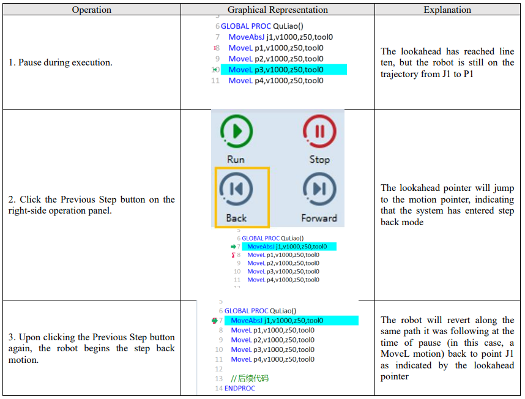The height and width of the screenshot is (399, 525).
Task: Click pointer marker beside line 8 in step 1 code
Action: coord(215,48)
